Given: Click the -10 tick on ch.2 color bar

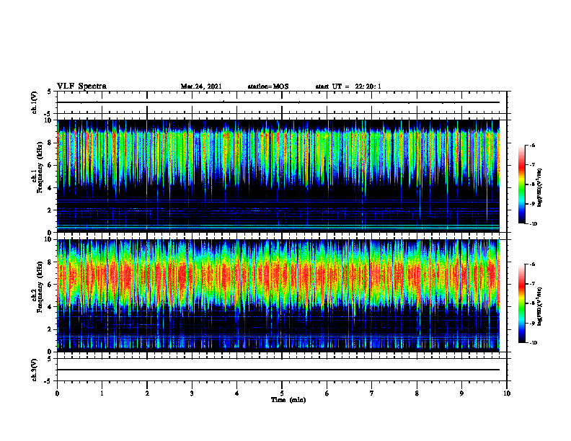Looking at the screenshot, I should (x=533, y=343).
